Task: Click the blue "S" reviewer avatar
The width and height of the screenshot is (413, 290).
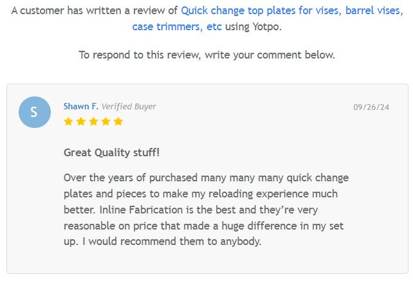Action: tap(35, 112)
